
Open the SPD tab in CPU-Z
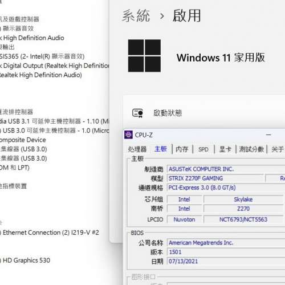click(x=203, y=149)
